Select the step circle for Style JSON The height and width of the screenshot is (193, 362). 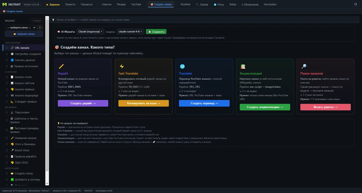[x=7, y=163]
